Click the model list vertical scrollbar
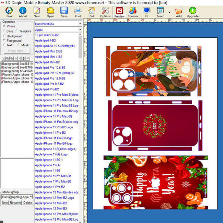 [x=81, y=130]
